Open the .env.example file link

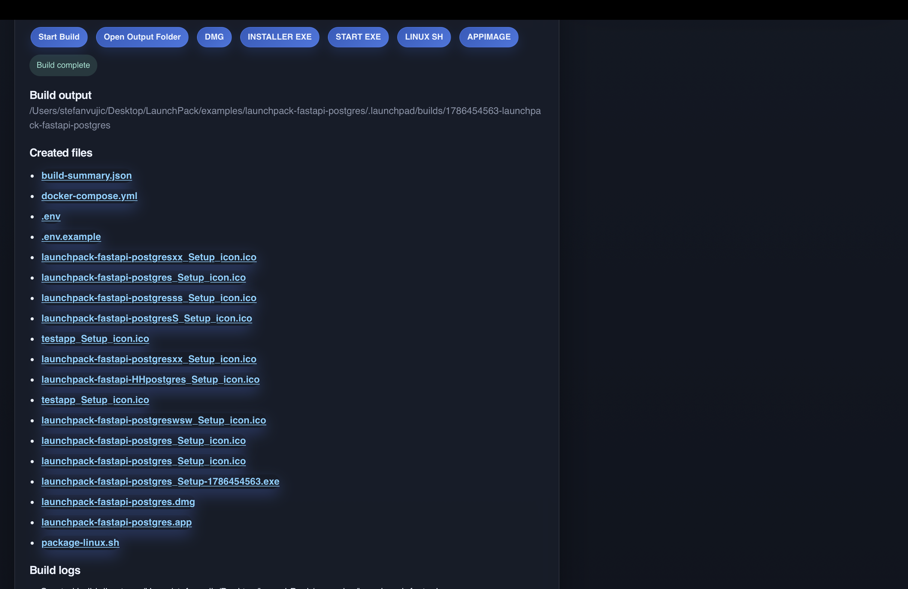[71, 237]
